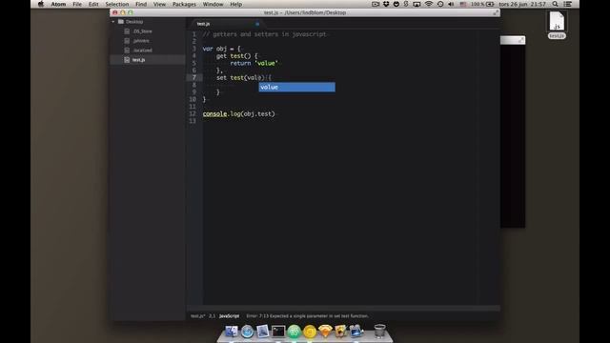Image resolution: width=610 pixels, height=343 pixels.
Task: Choose 'value' autocomplete suggestion
Action: (x=296, y=87)
